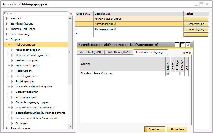213x133 pixels.
Task: Clear the search filter icon
Action: 71,13
